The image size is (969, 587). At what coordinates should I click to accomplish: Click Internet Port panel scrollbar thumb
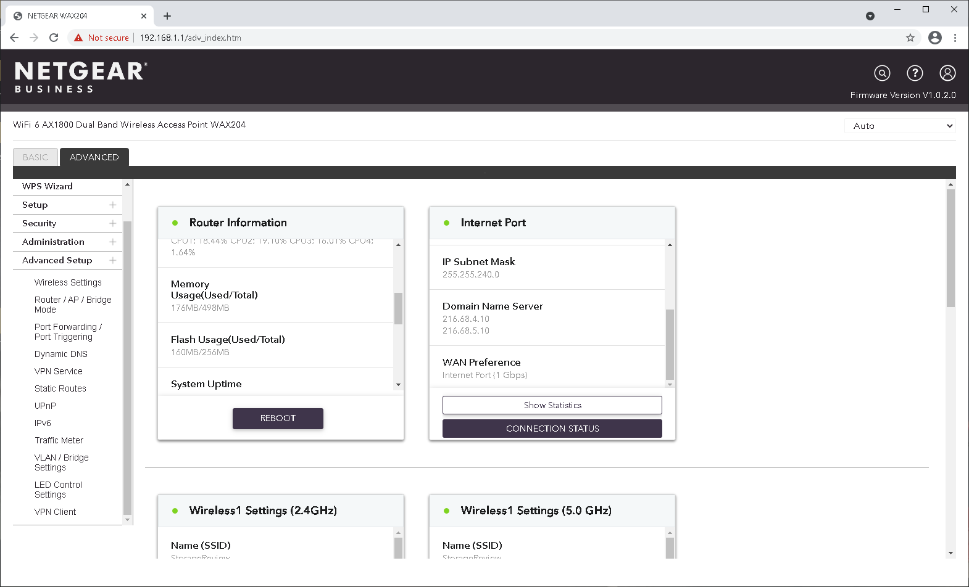click(670, 344)
